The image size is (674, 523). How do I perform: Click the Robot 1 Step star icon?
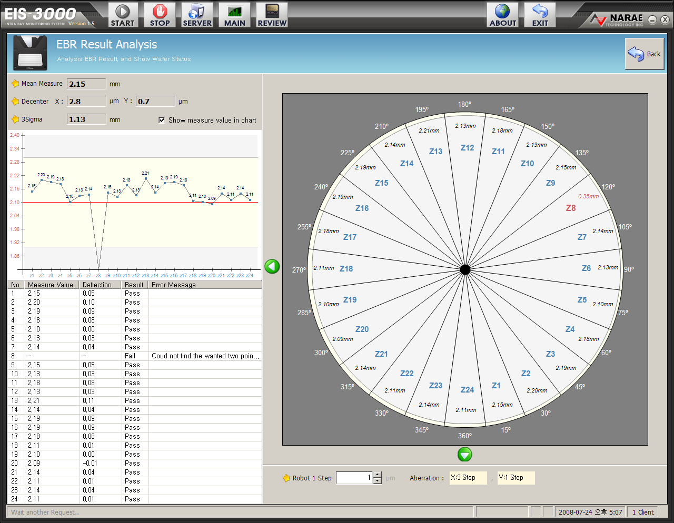(286, 478)
